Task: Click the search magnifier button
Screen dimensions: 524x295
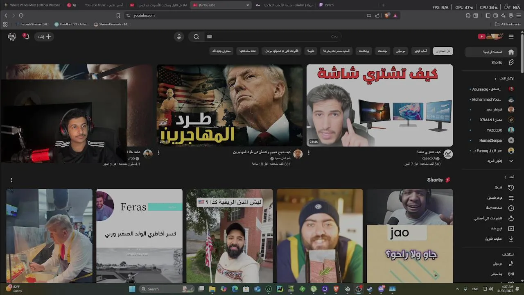Action: click(x=196, y=36)
